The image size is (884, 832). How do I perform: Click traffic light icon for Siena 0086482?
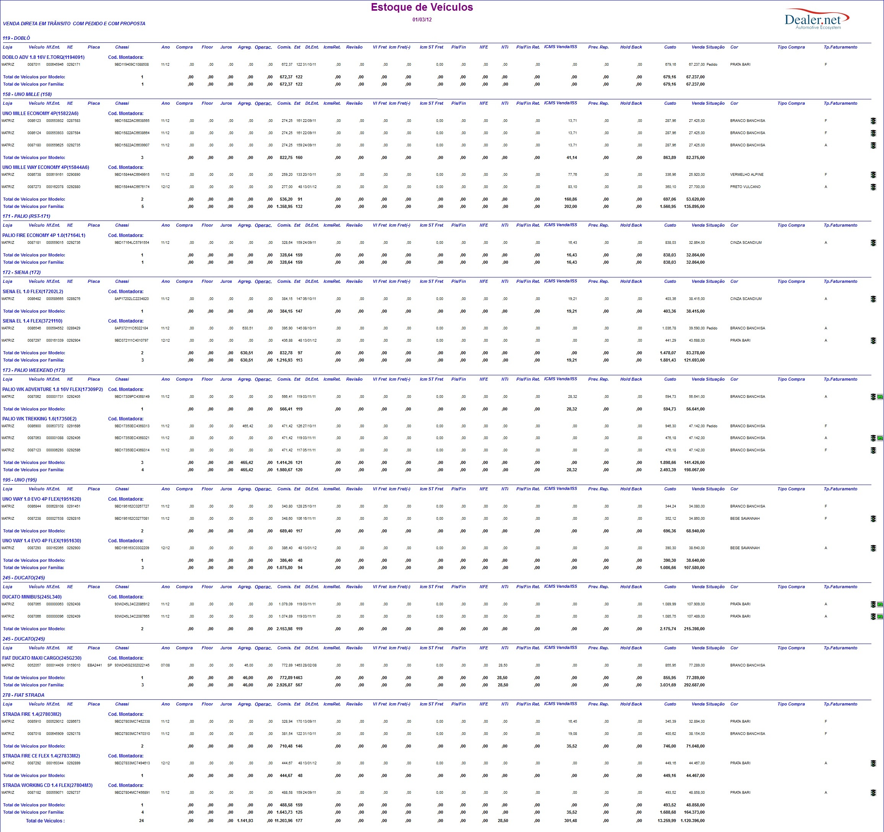pyautogui.click(x=873, y=299)
